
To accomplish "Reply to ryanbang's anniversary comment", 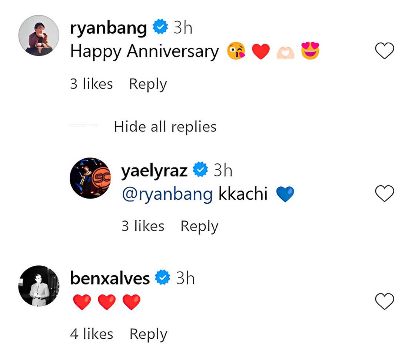I will 148,84.
